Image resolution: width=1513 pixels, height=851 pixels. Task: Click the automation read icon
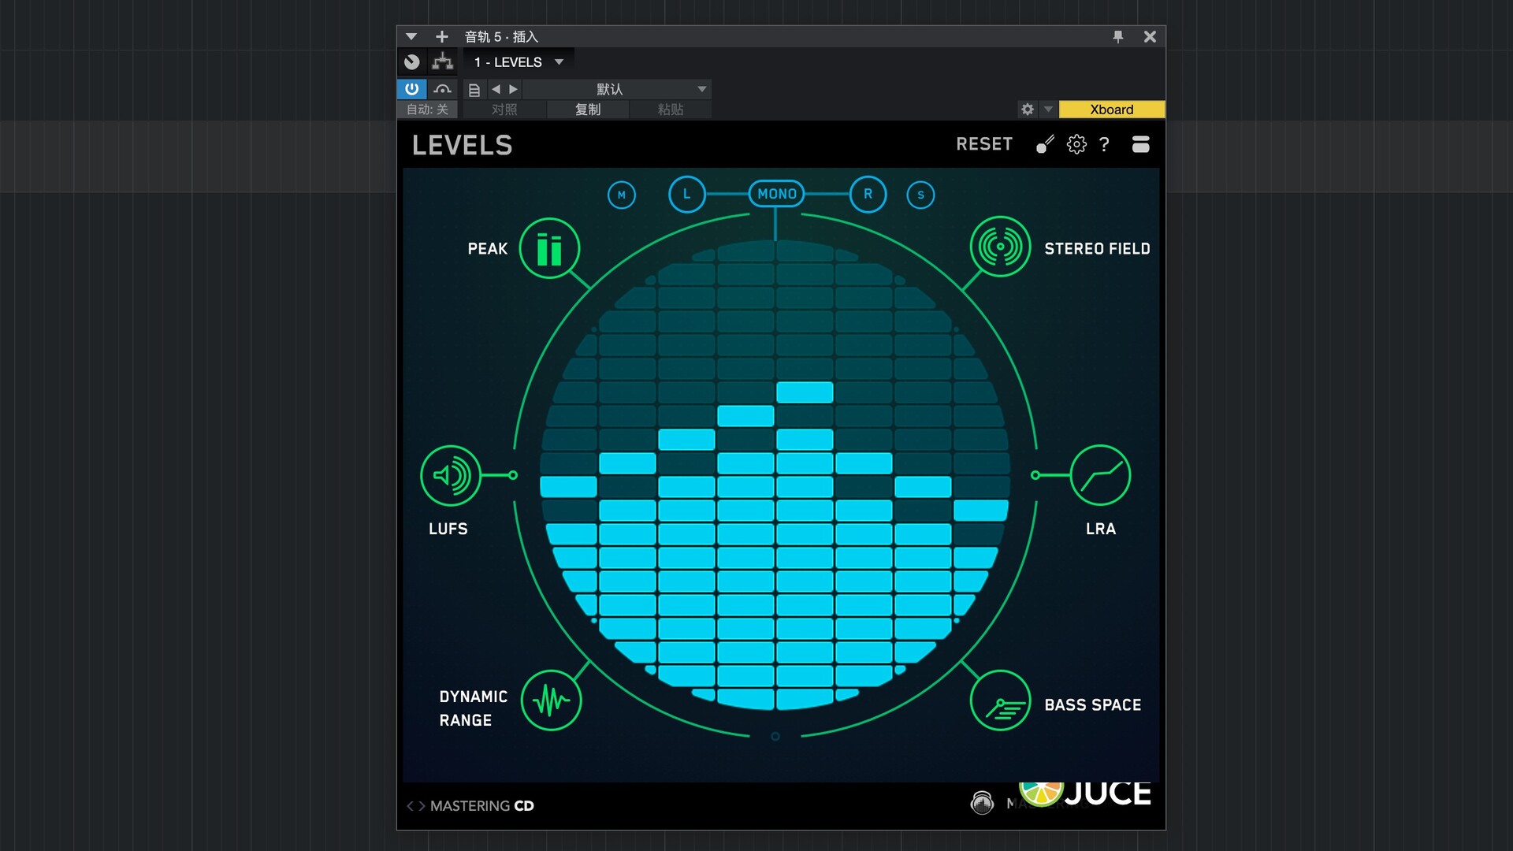click(x=442, y=89)
